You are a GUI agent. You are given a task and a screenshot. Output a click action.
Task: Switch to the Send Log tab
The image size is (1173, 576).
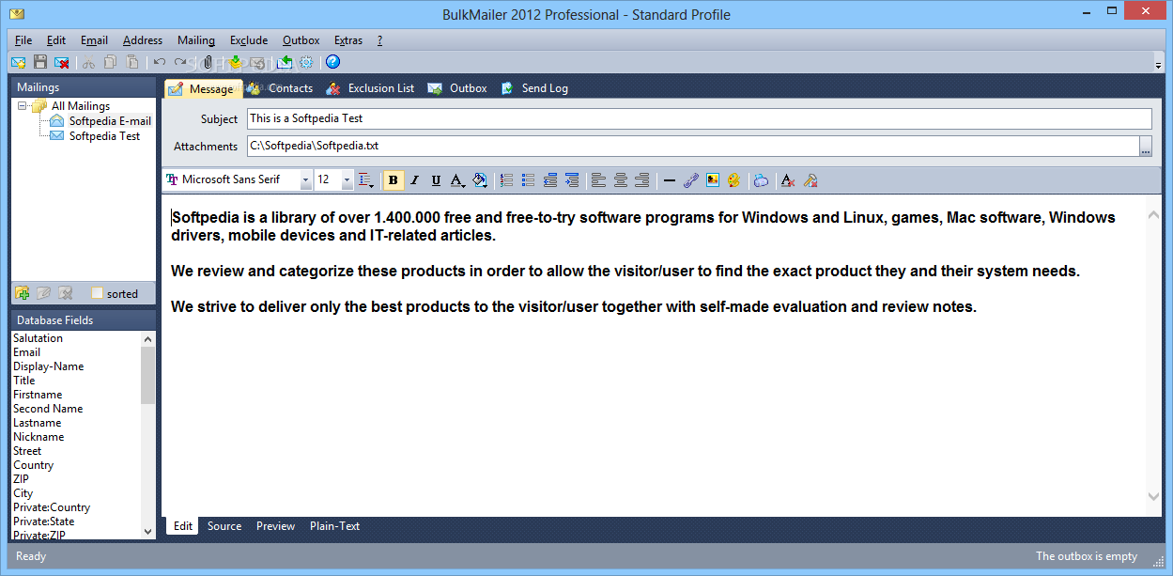(x=533, y=88)
